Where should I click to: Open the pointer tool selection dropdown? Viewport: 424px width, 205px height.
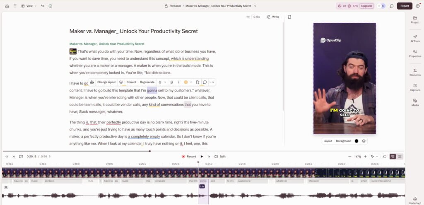374,156
